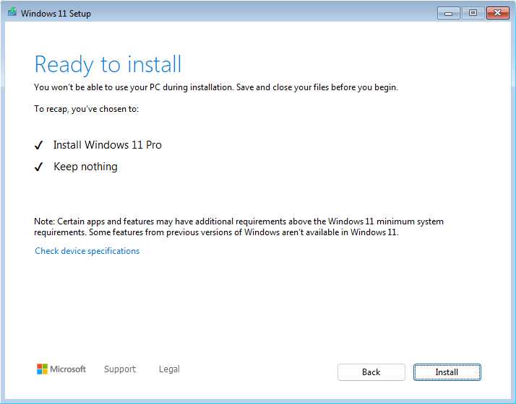Maximize the Windows 11 Setup window
516x404 pixels.
pos(473,13)
